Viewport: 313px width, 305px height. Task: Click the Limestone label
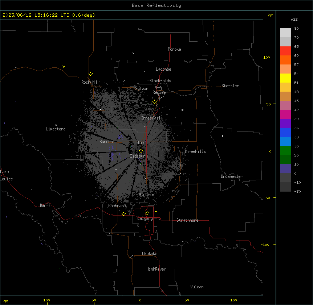point(56,129)
